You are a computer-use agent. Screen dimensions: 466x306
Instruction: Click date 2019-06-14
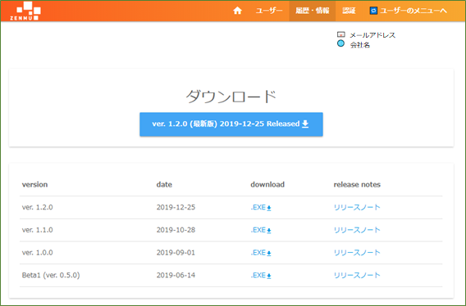[176, 275]
